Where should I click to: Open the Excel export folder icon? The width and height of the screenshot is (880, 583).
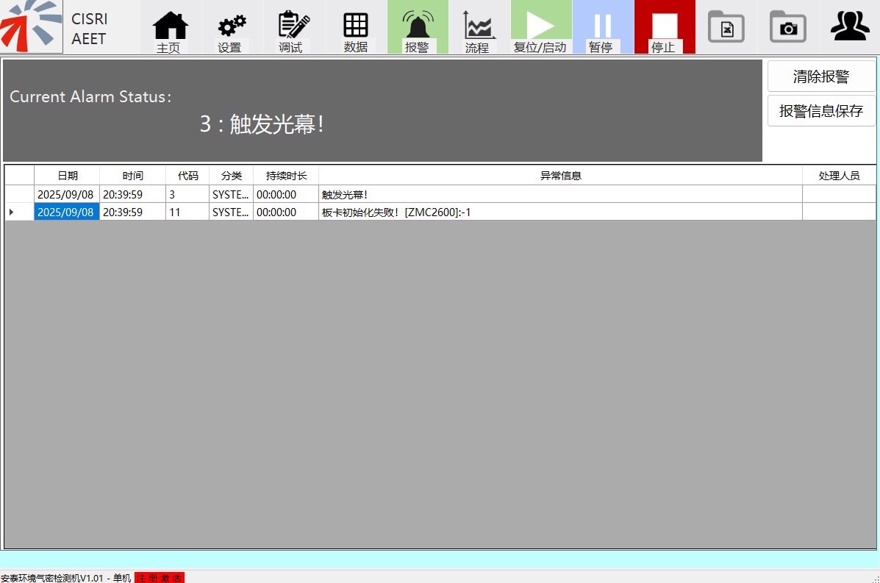[726, 26]
